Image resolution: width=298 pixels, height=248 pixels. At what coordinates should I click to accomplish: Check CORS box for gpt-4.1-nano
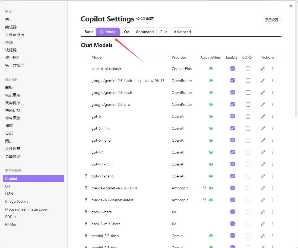248,176
